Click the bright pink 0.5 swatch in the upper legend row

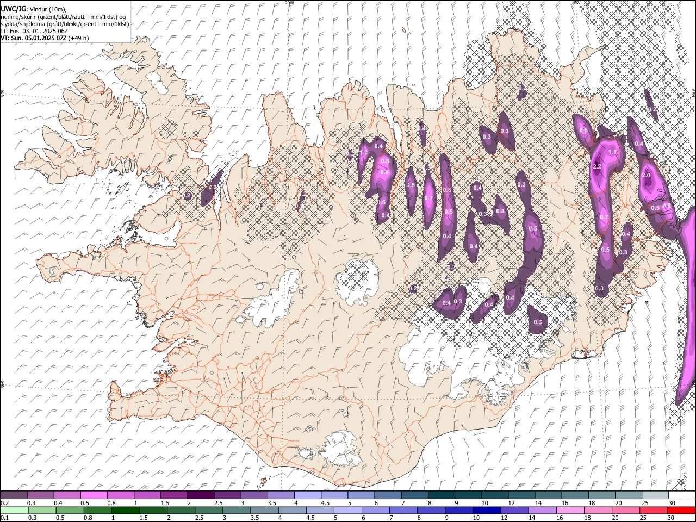[94, 495]
